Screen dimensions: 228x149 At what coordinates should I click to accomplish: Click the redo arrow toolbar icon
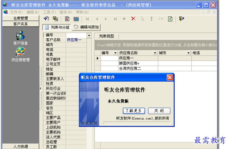point(161,19)
